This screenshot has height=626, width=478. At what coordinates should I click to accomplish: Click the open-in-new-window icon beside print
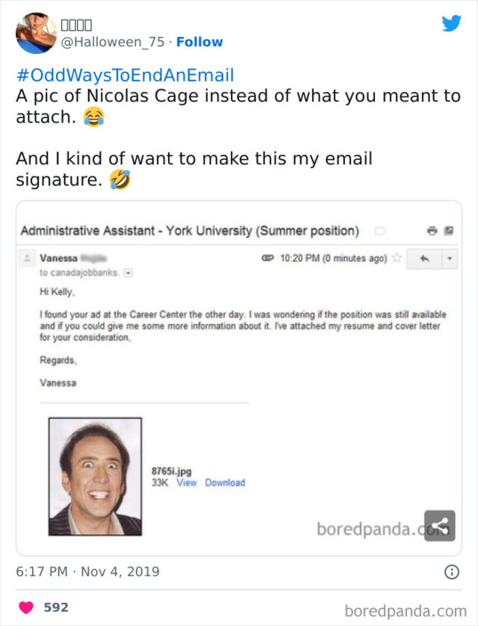449,231
